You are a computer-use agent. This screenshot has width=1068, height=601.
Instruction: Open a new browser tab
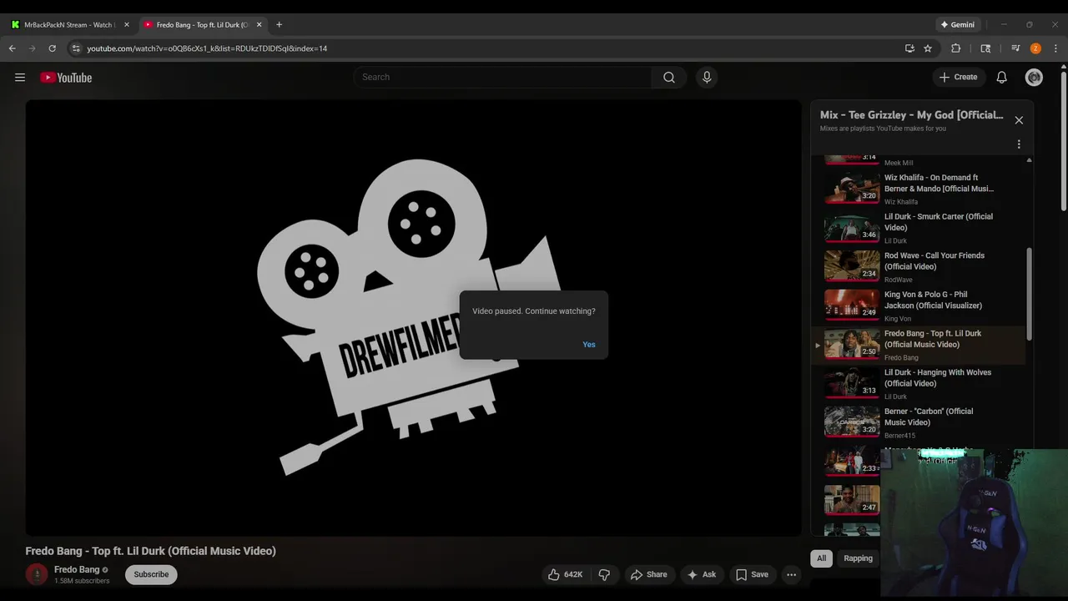click(279, 24)
